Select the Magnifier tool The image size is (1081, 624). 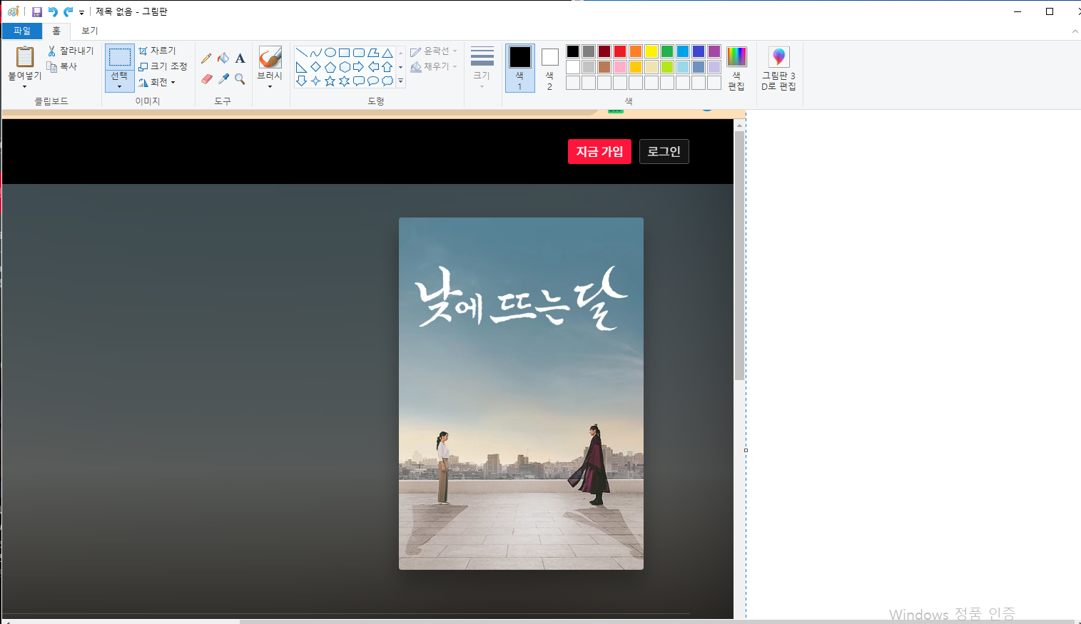240,79
